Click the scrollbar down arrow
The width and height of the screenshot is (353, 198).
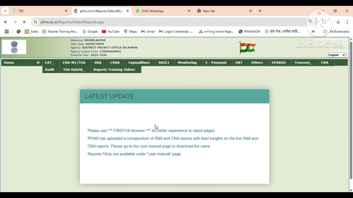coord(351,190)
